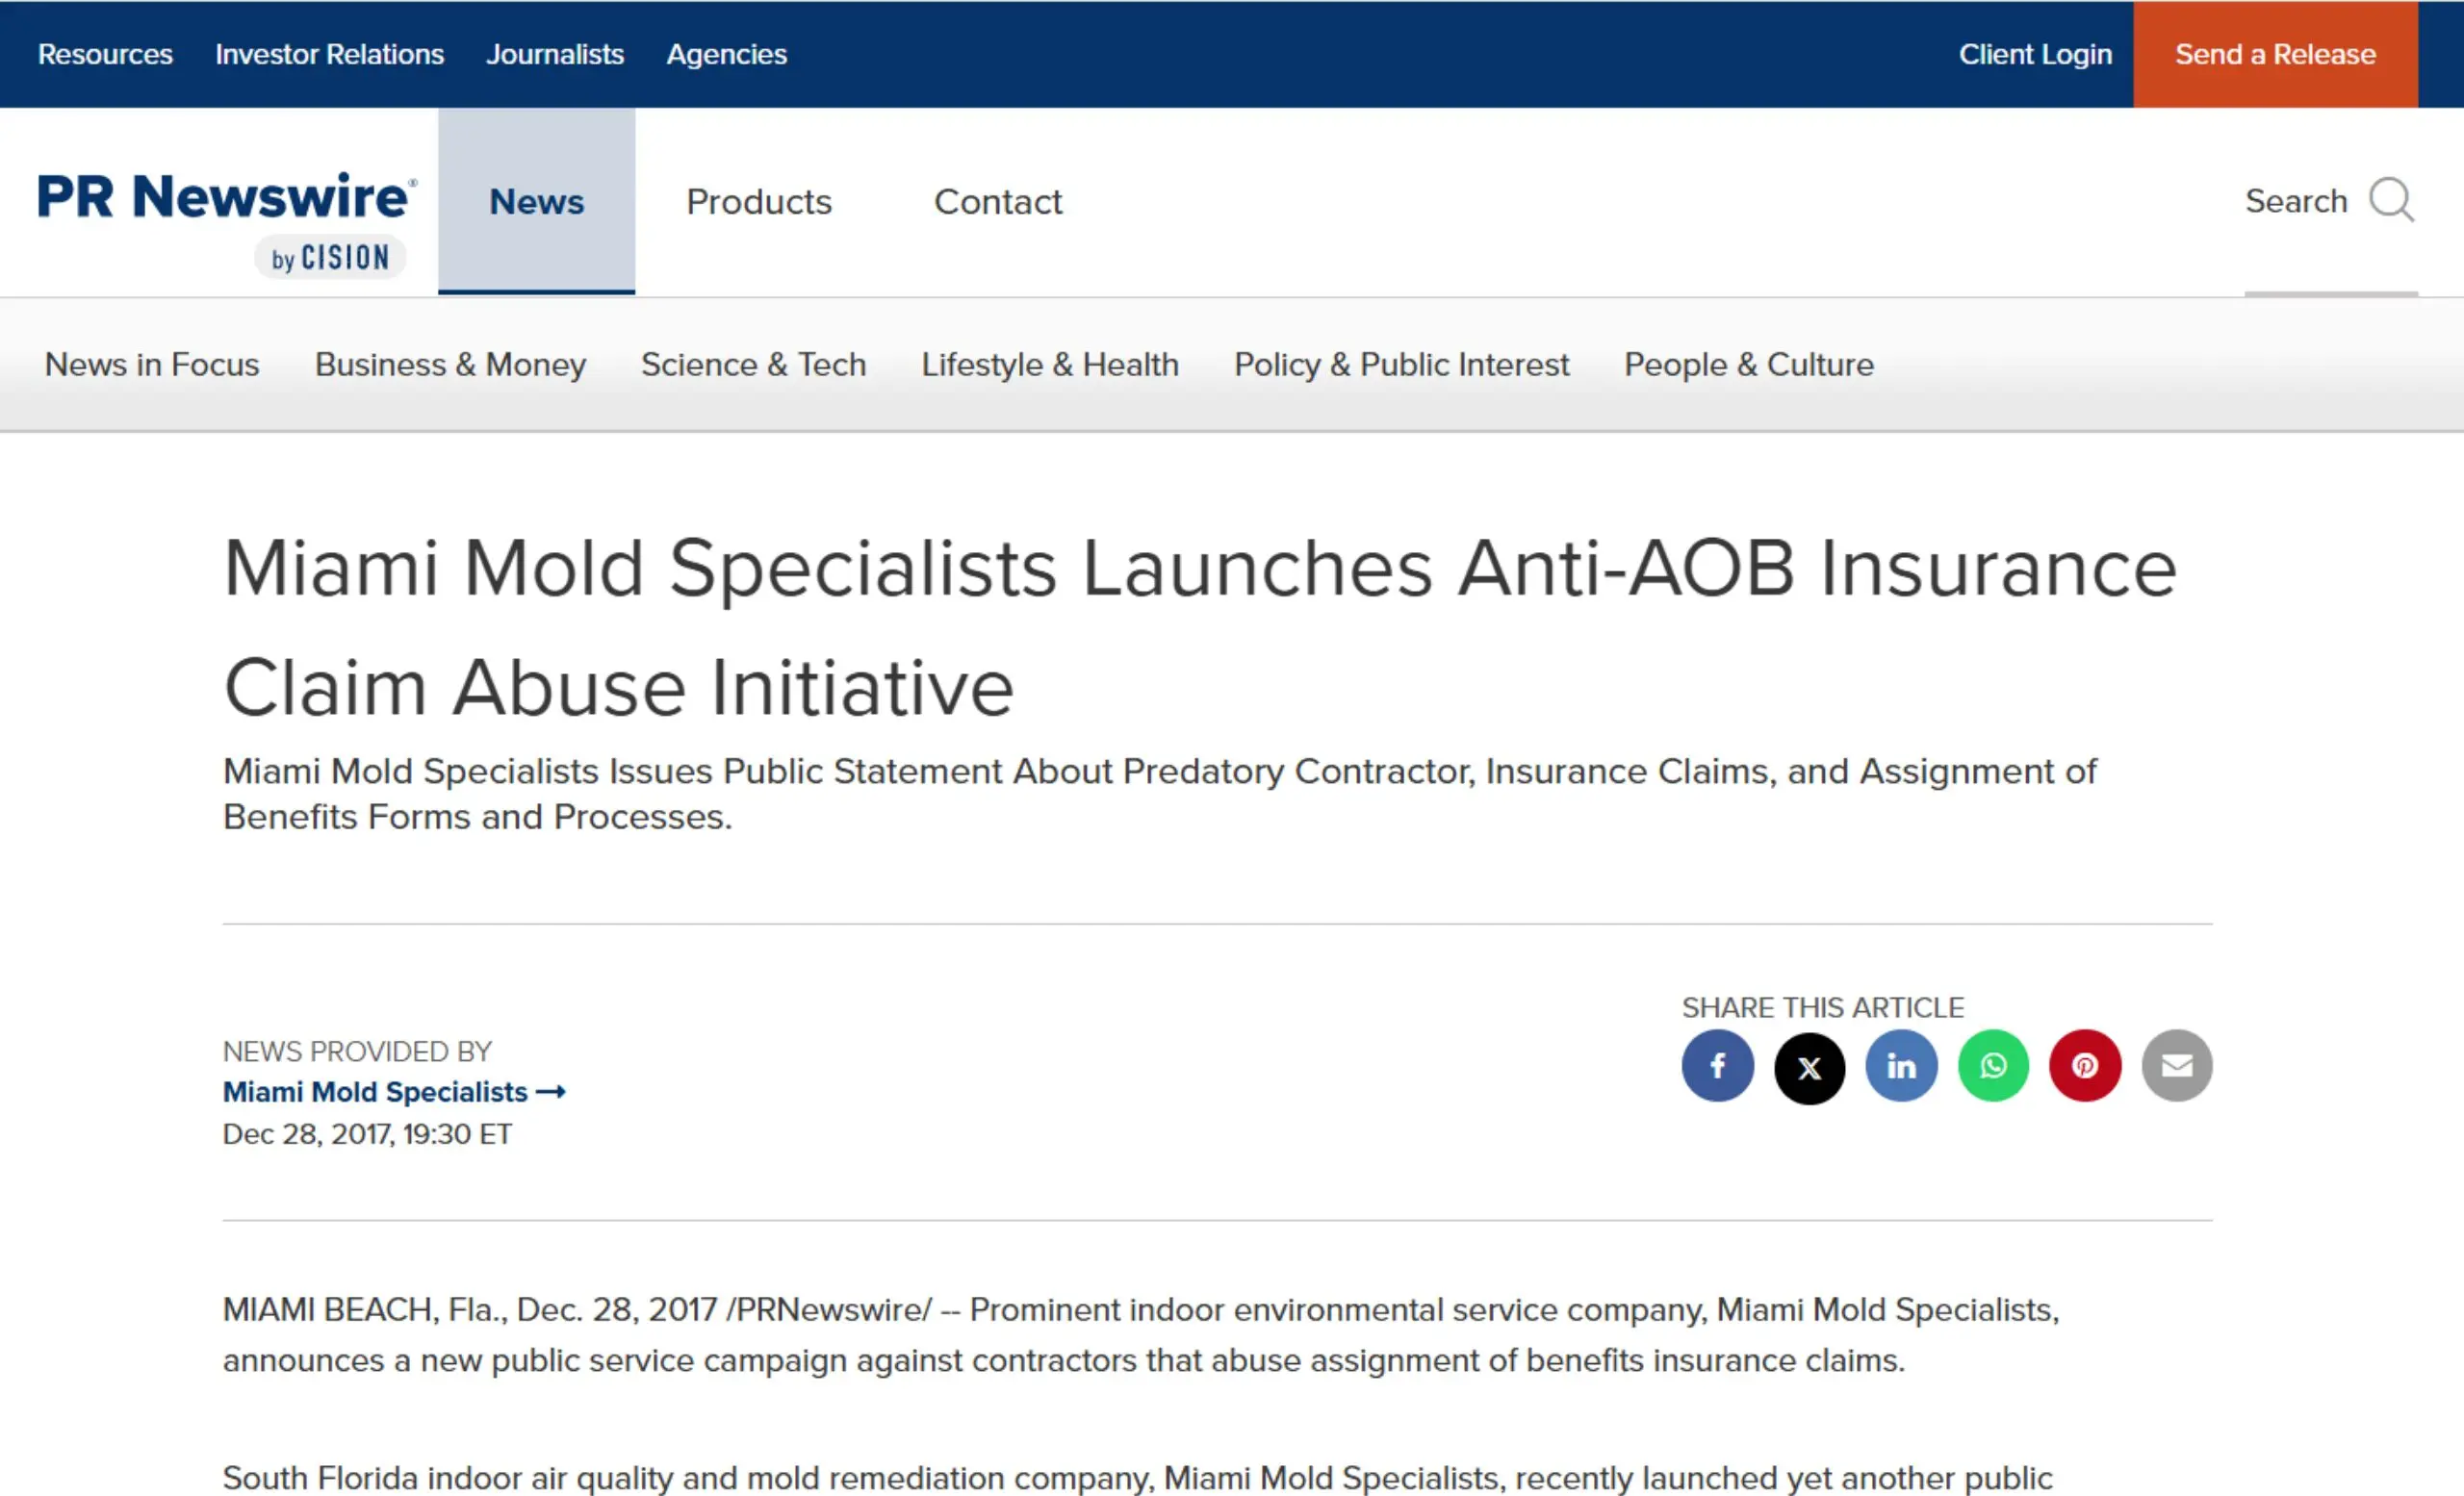Click the paragraph starting 'MIAMI BEACH, Fla.'
The width and height of the screenshot is (2464, 1496).
click(1141, 1334)
